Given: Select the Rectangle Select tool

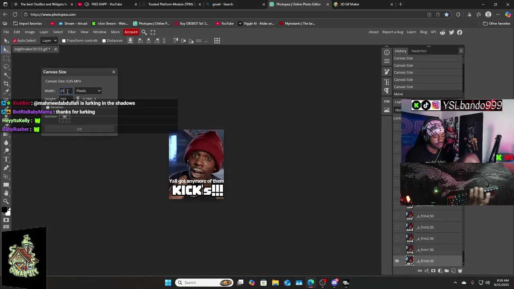Looking at the screenshot, I should (6, 58).
